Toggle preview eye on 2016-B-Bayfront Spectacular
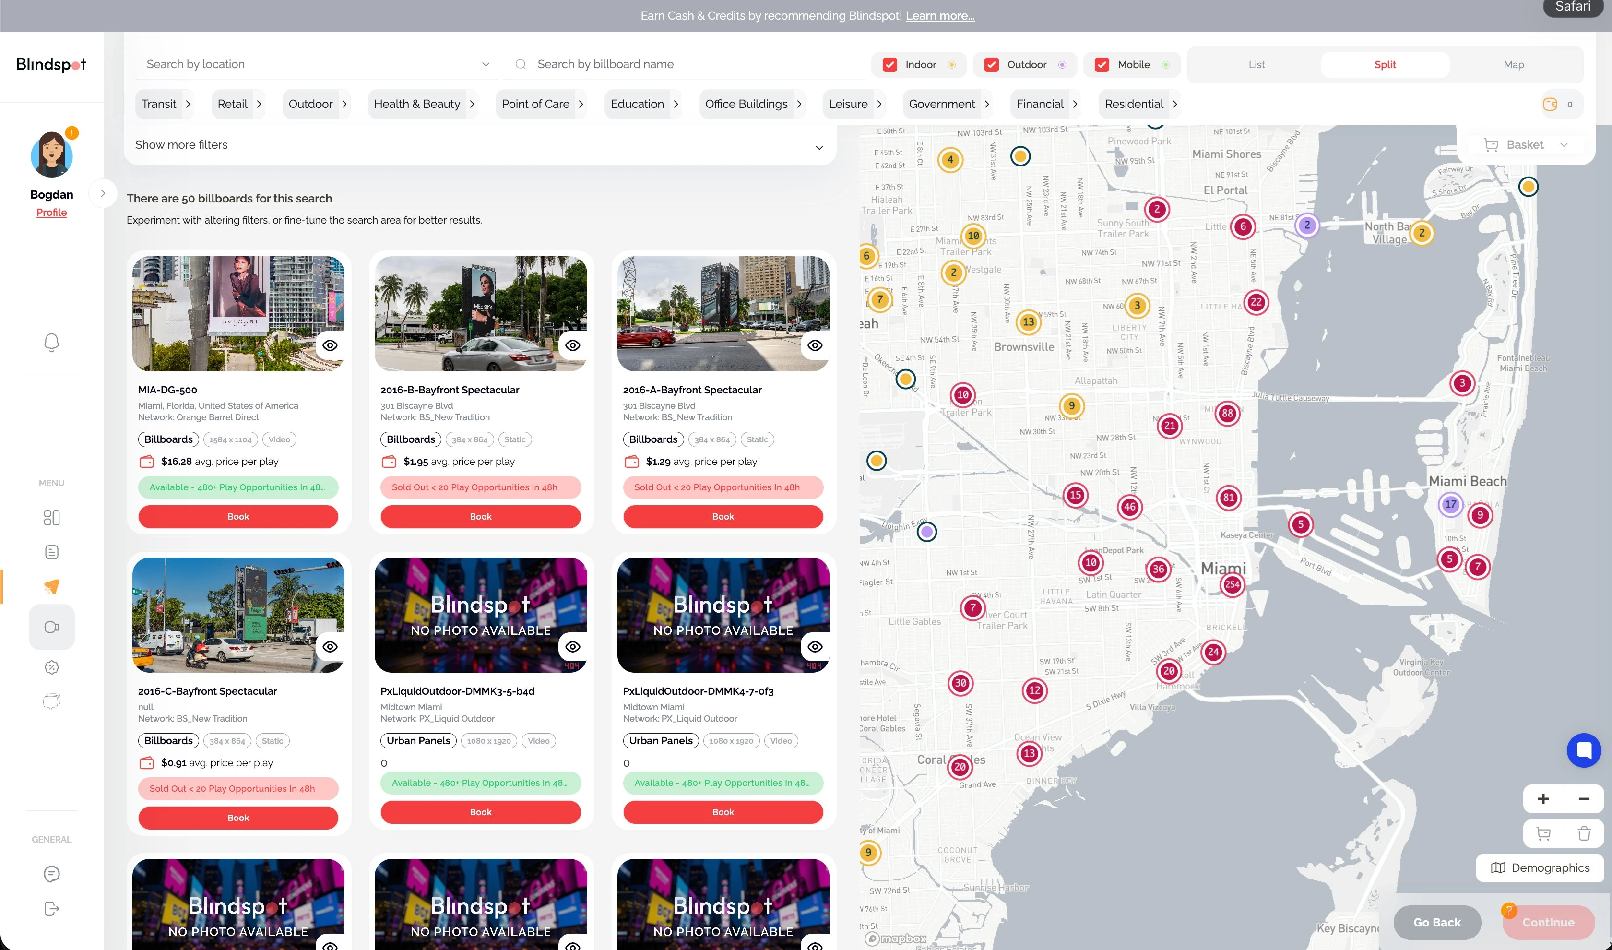1612x950 pixels. (x=573, y=345)
